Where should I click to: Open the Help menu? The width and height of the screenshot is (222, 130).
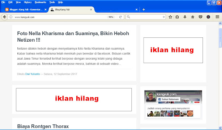point(60,2)
